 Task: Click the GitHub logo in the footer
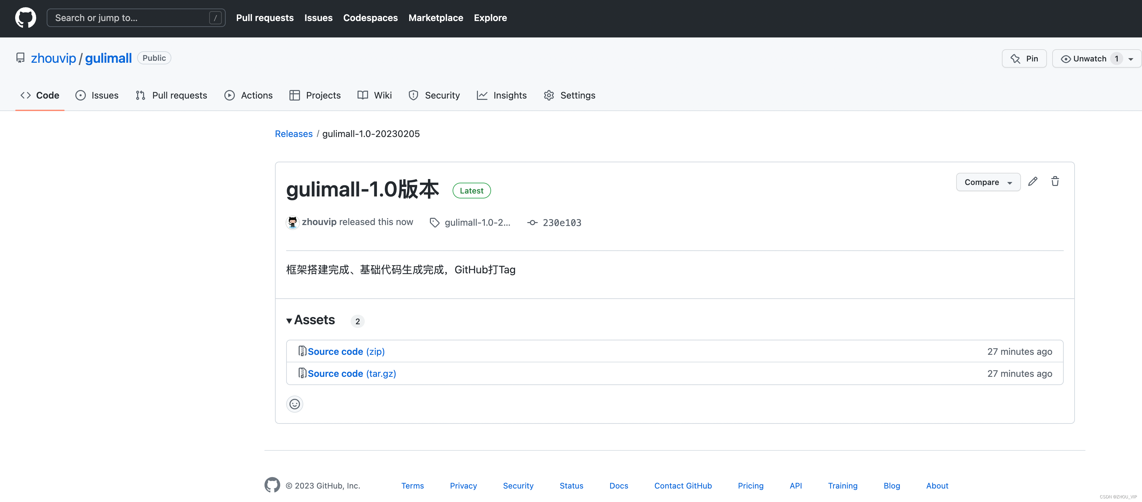point(272,485)
